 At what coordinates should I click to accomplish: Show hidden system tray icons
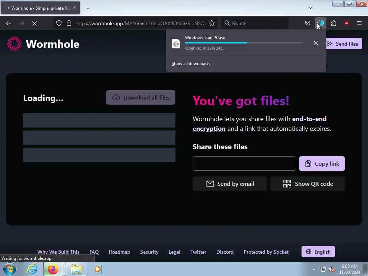[x=314, y=270]
